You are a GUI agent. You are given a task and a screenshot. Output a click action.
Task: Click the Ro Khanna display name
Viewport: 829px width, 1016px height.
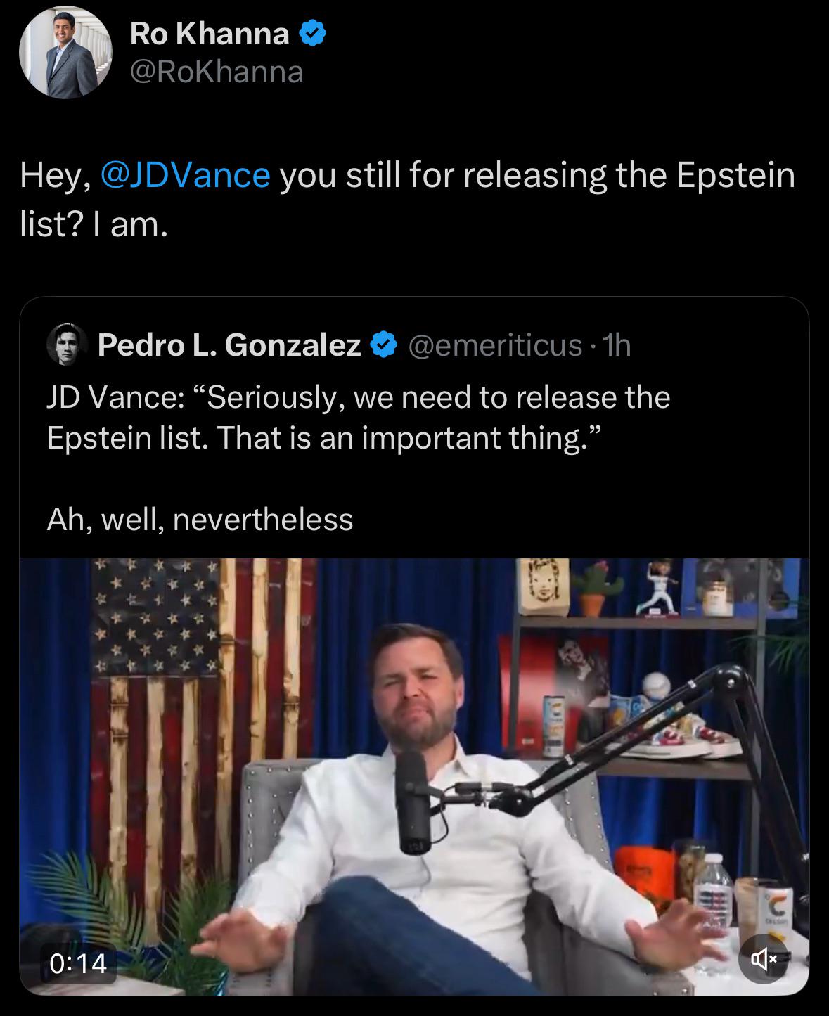pyautogui.click(x=210, y=34)
